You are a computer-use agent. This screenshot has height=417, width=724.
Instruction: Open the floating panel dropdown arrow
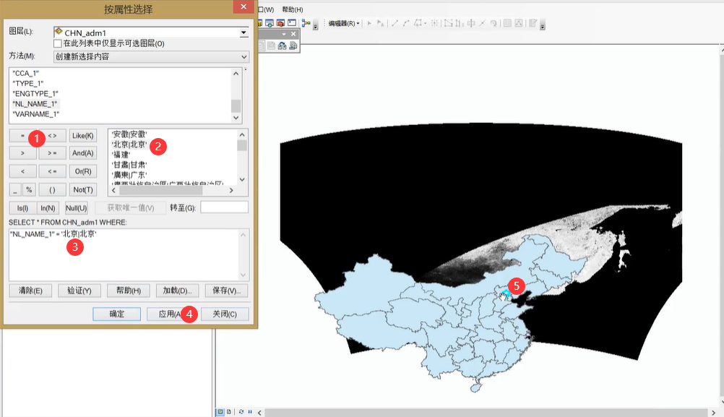coord(283,34)
